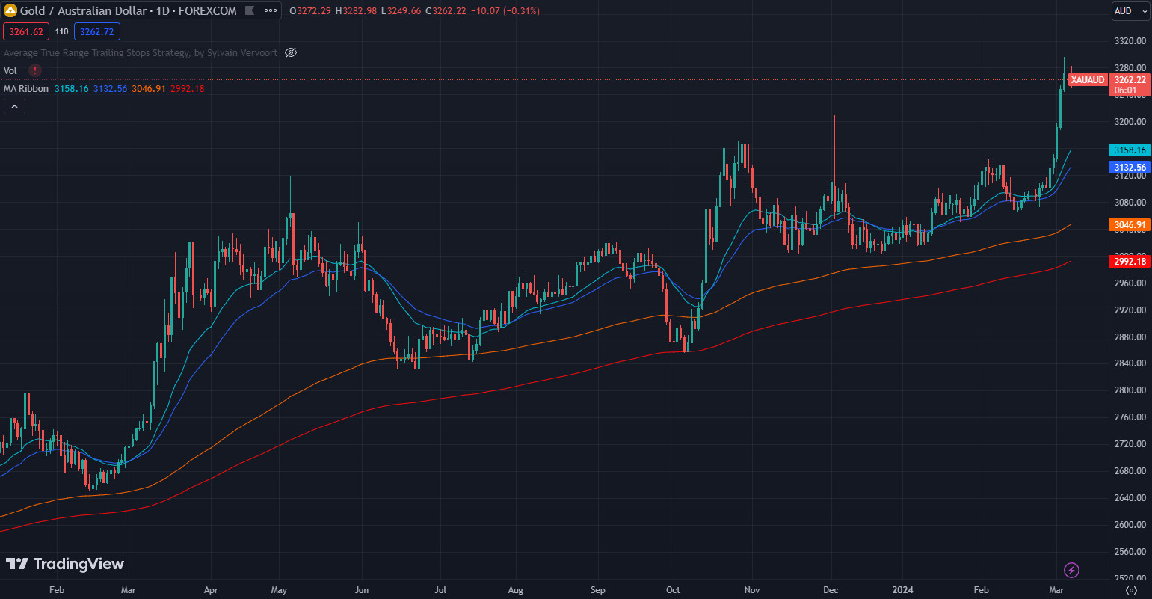The height and width of the screenshot is (599, 1152).
Task: Click the blue buy price 3262.72
Action: point(97,31)
